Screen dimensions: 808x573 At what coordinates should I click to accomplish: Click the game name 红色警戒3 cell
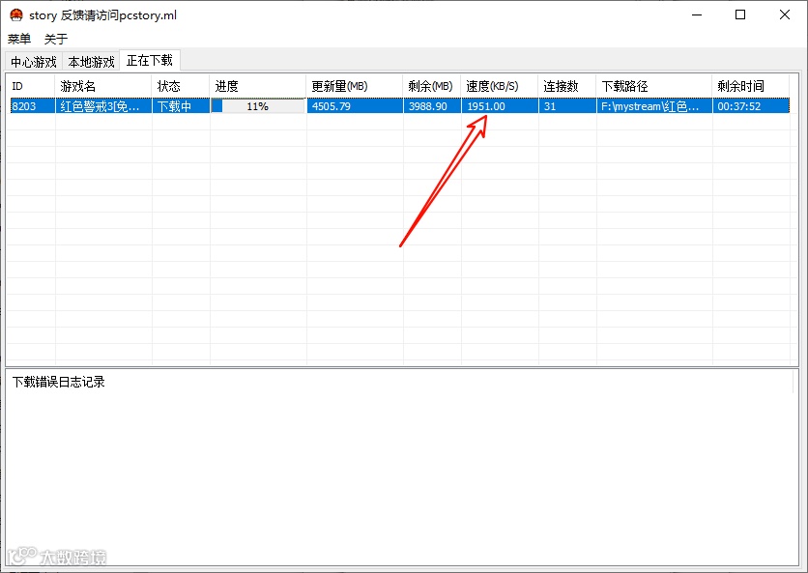pos(103,106)
